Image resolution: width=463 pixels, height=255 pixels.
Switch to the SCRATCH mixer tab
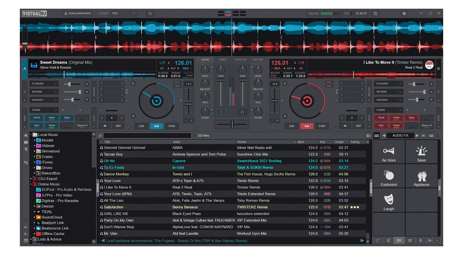pos(240,59)
